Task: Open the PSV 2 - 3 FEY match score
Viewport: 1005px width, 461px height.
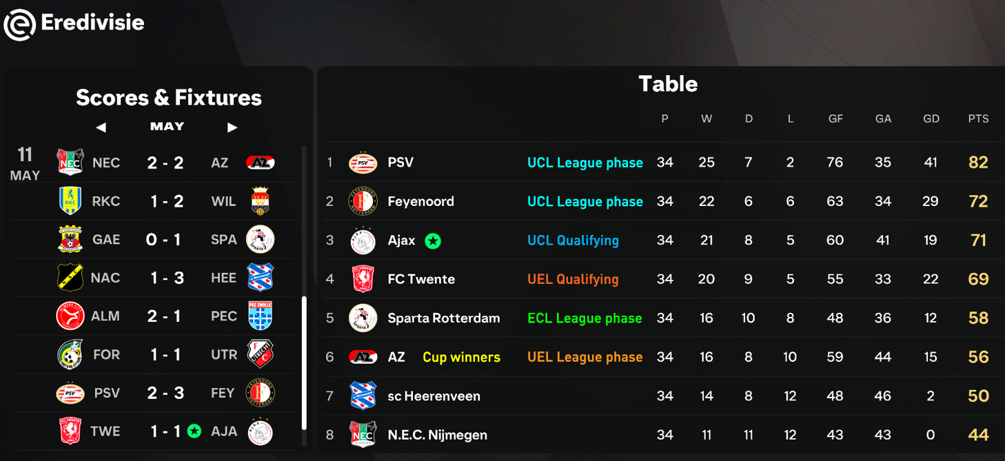Action: pos(165,393)
